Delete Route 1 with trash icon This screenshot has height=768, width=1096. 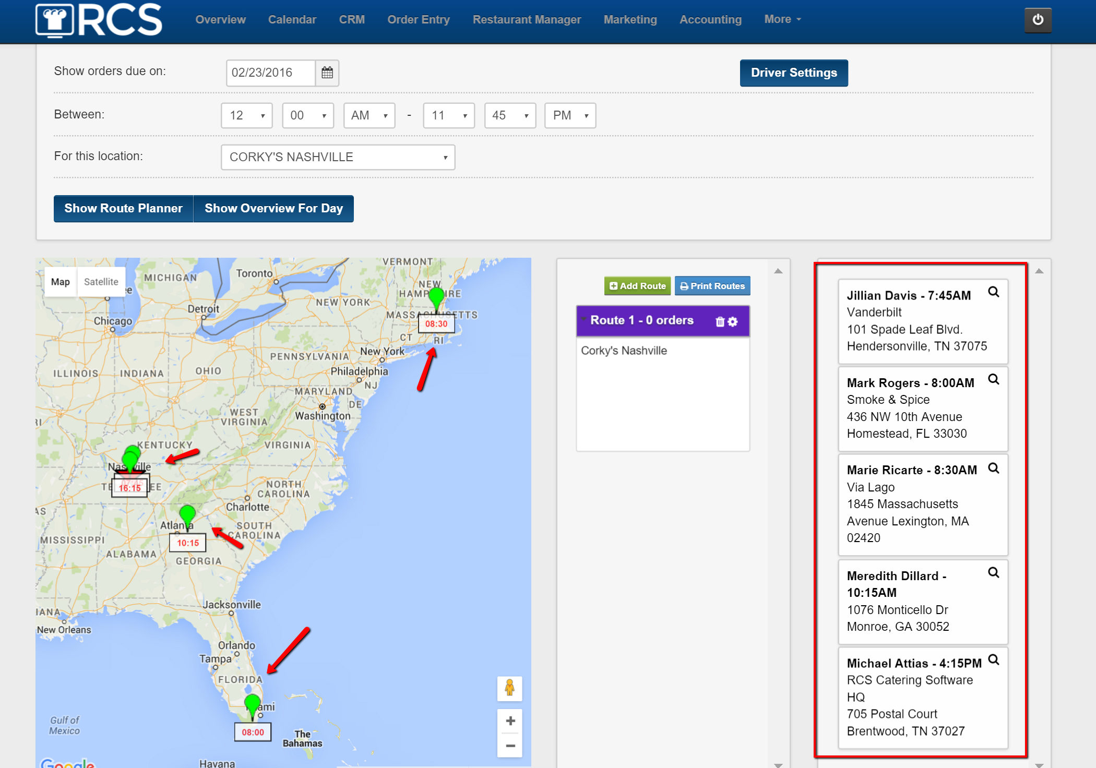click(720, 321)
